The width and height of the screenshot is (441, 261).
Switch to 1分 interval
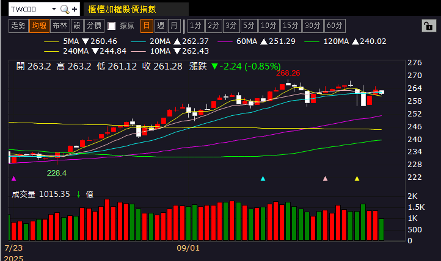(x=195, y=26)
